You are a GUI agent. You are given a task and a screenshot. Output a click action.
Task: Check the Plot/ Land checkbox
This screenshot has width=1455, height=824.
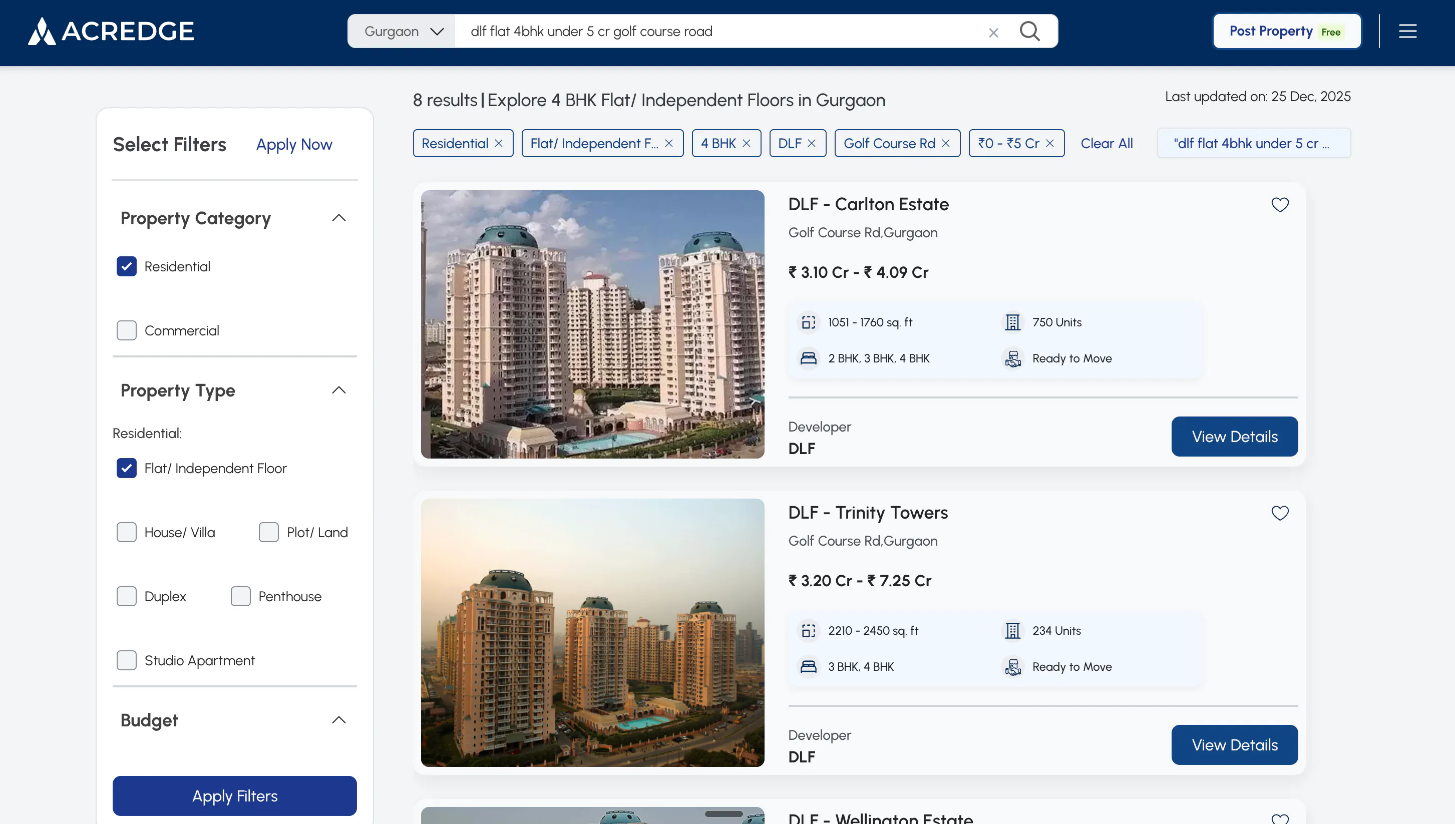point(269,532)
